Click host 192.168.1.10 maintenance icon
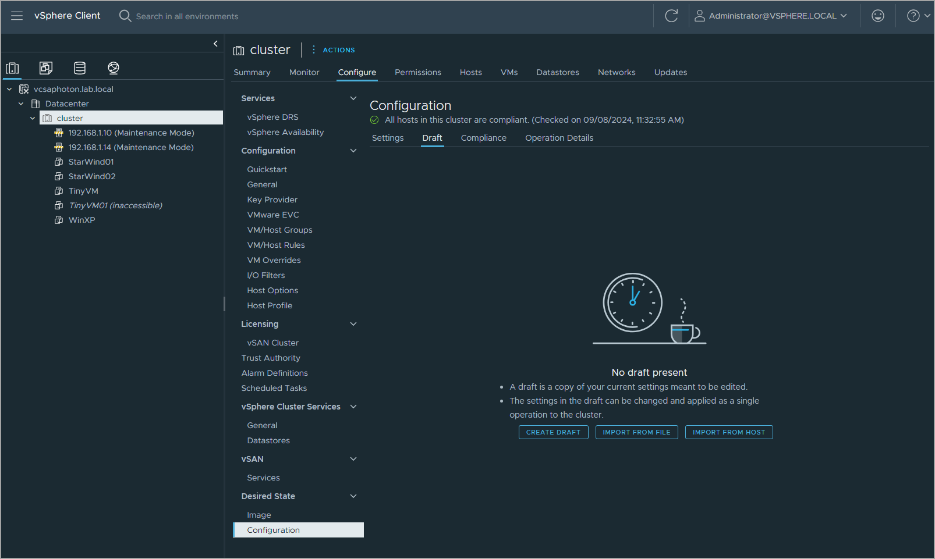This screenshot has height=559, width=935. pos(59,133)
